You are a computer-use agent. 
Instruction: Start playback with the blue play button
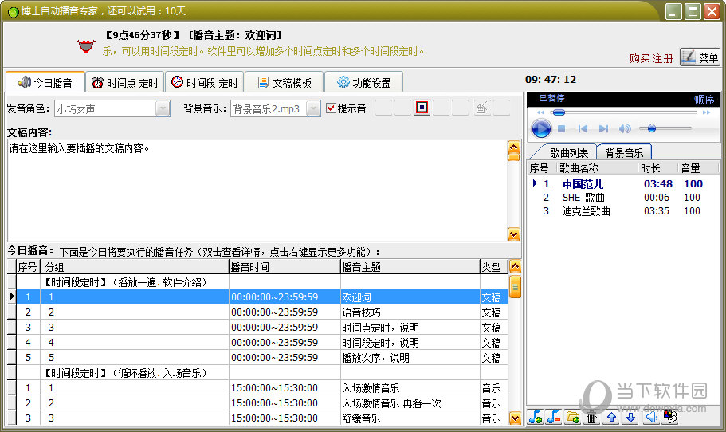coord(541,128)
